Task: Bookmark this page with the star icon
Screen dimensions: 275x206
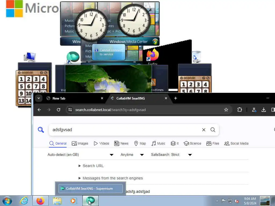Action: [x=226, y=110]
